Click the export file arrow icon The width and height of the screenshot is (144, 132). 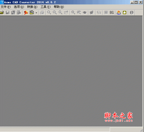pyautogui.click(x=19, y=13)
